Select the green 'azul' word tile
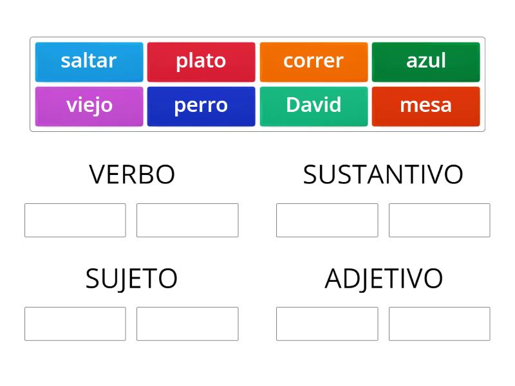Image resolution: width=515 pixels, height=386 pixels. click(426, 61)
